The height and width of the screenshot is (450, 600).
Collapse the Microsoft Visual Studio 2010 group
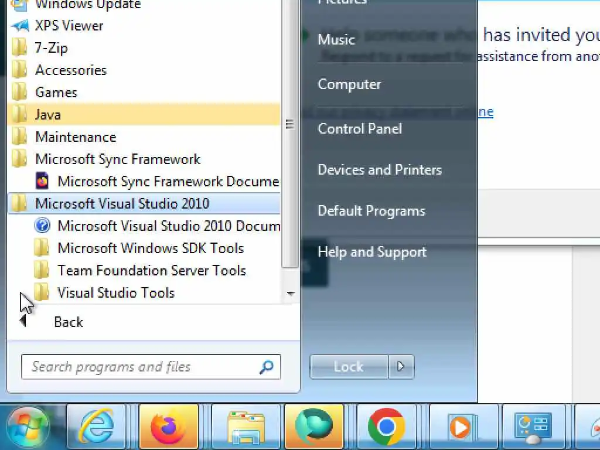(x=144, y=203)
